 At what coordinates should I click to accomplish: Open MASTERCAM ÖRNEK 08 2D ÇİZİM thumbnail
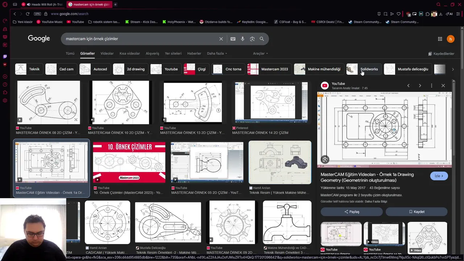point(49,102)
